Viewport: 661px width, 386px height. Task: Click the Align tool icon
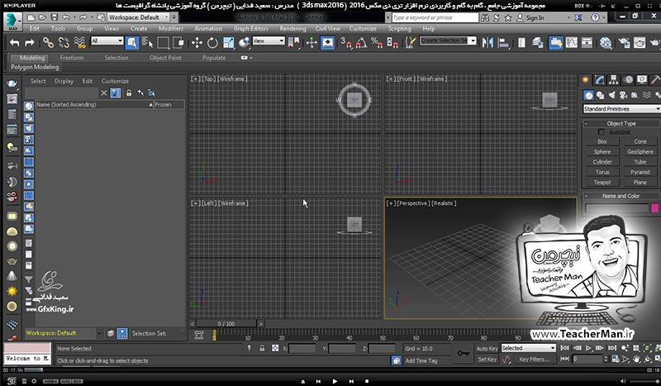503,43
